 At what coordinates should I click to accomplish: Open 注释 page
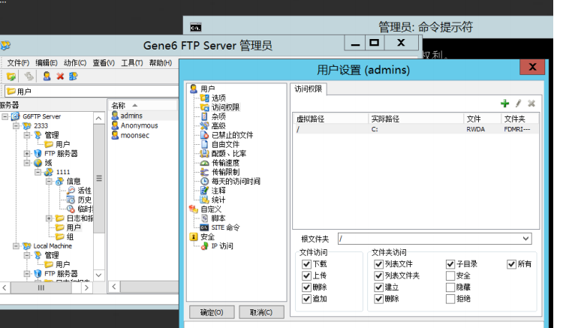218,191
